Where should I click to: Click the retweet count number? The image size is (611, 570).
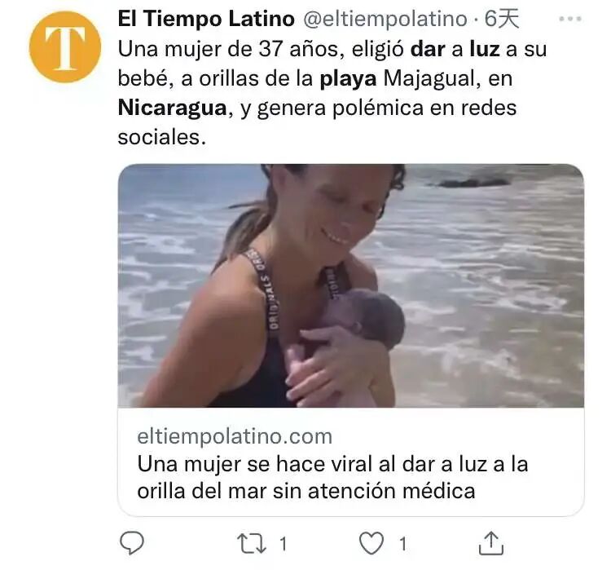coord(284,544)
